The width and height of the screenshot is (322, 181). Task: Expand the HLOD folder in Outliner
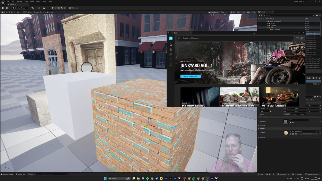(268, 23)
